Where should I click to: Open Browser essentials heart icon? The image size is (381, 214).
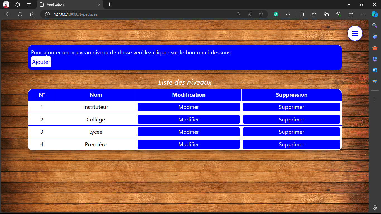pyautogui.click(x=339, y=14)
